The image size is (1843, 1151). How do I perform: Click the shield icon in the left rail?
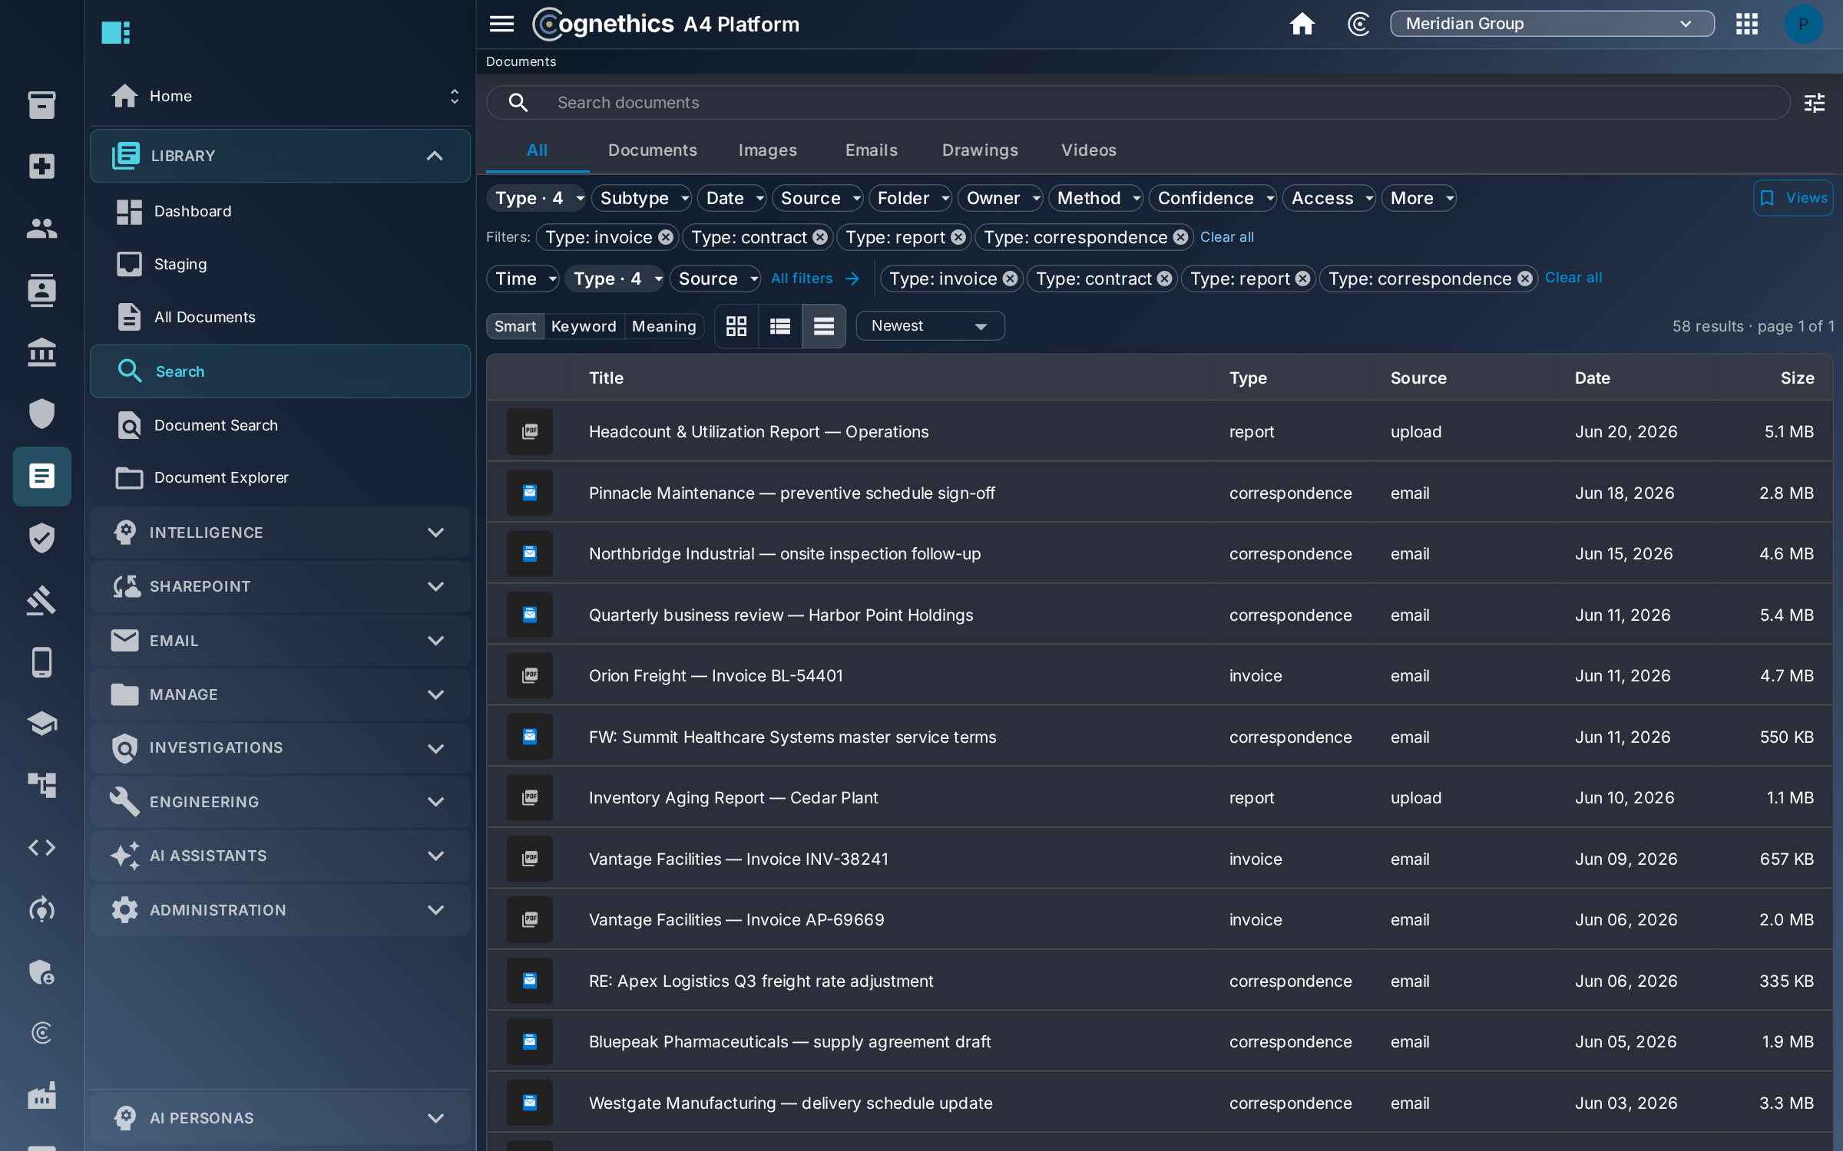[41, 414]
